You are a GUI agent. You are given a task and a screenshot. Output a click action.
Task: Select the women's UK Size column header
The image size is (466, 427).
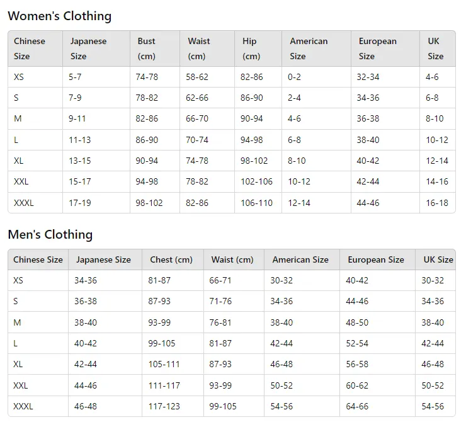[438, 48]
